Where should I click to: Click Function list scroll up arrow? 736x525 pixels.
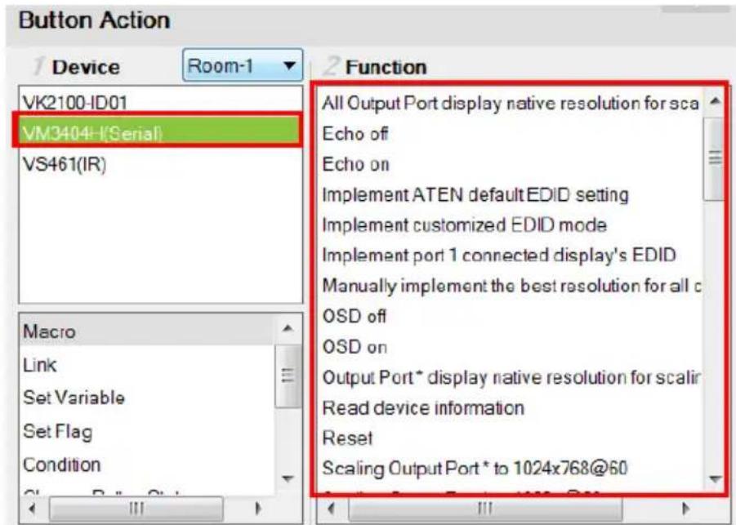coord(715,100)
